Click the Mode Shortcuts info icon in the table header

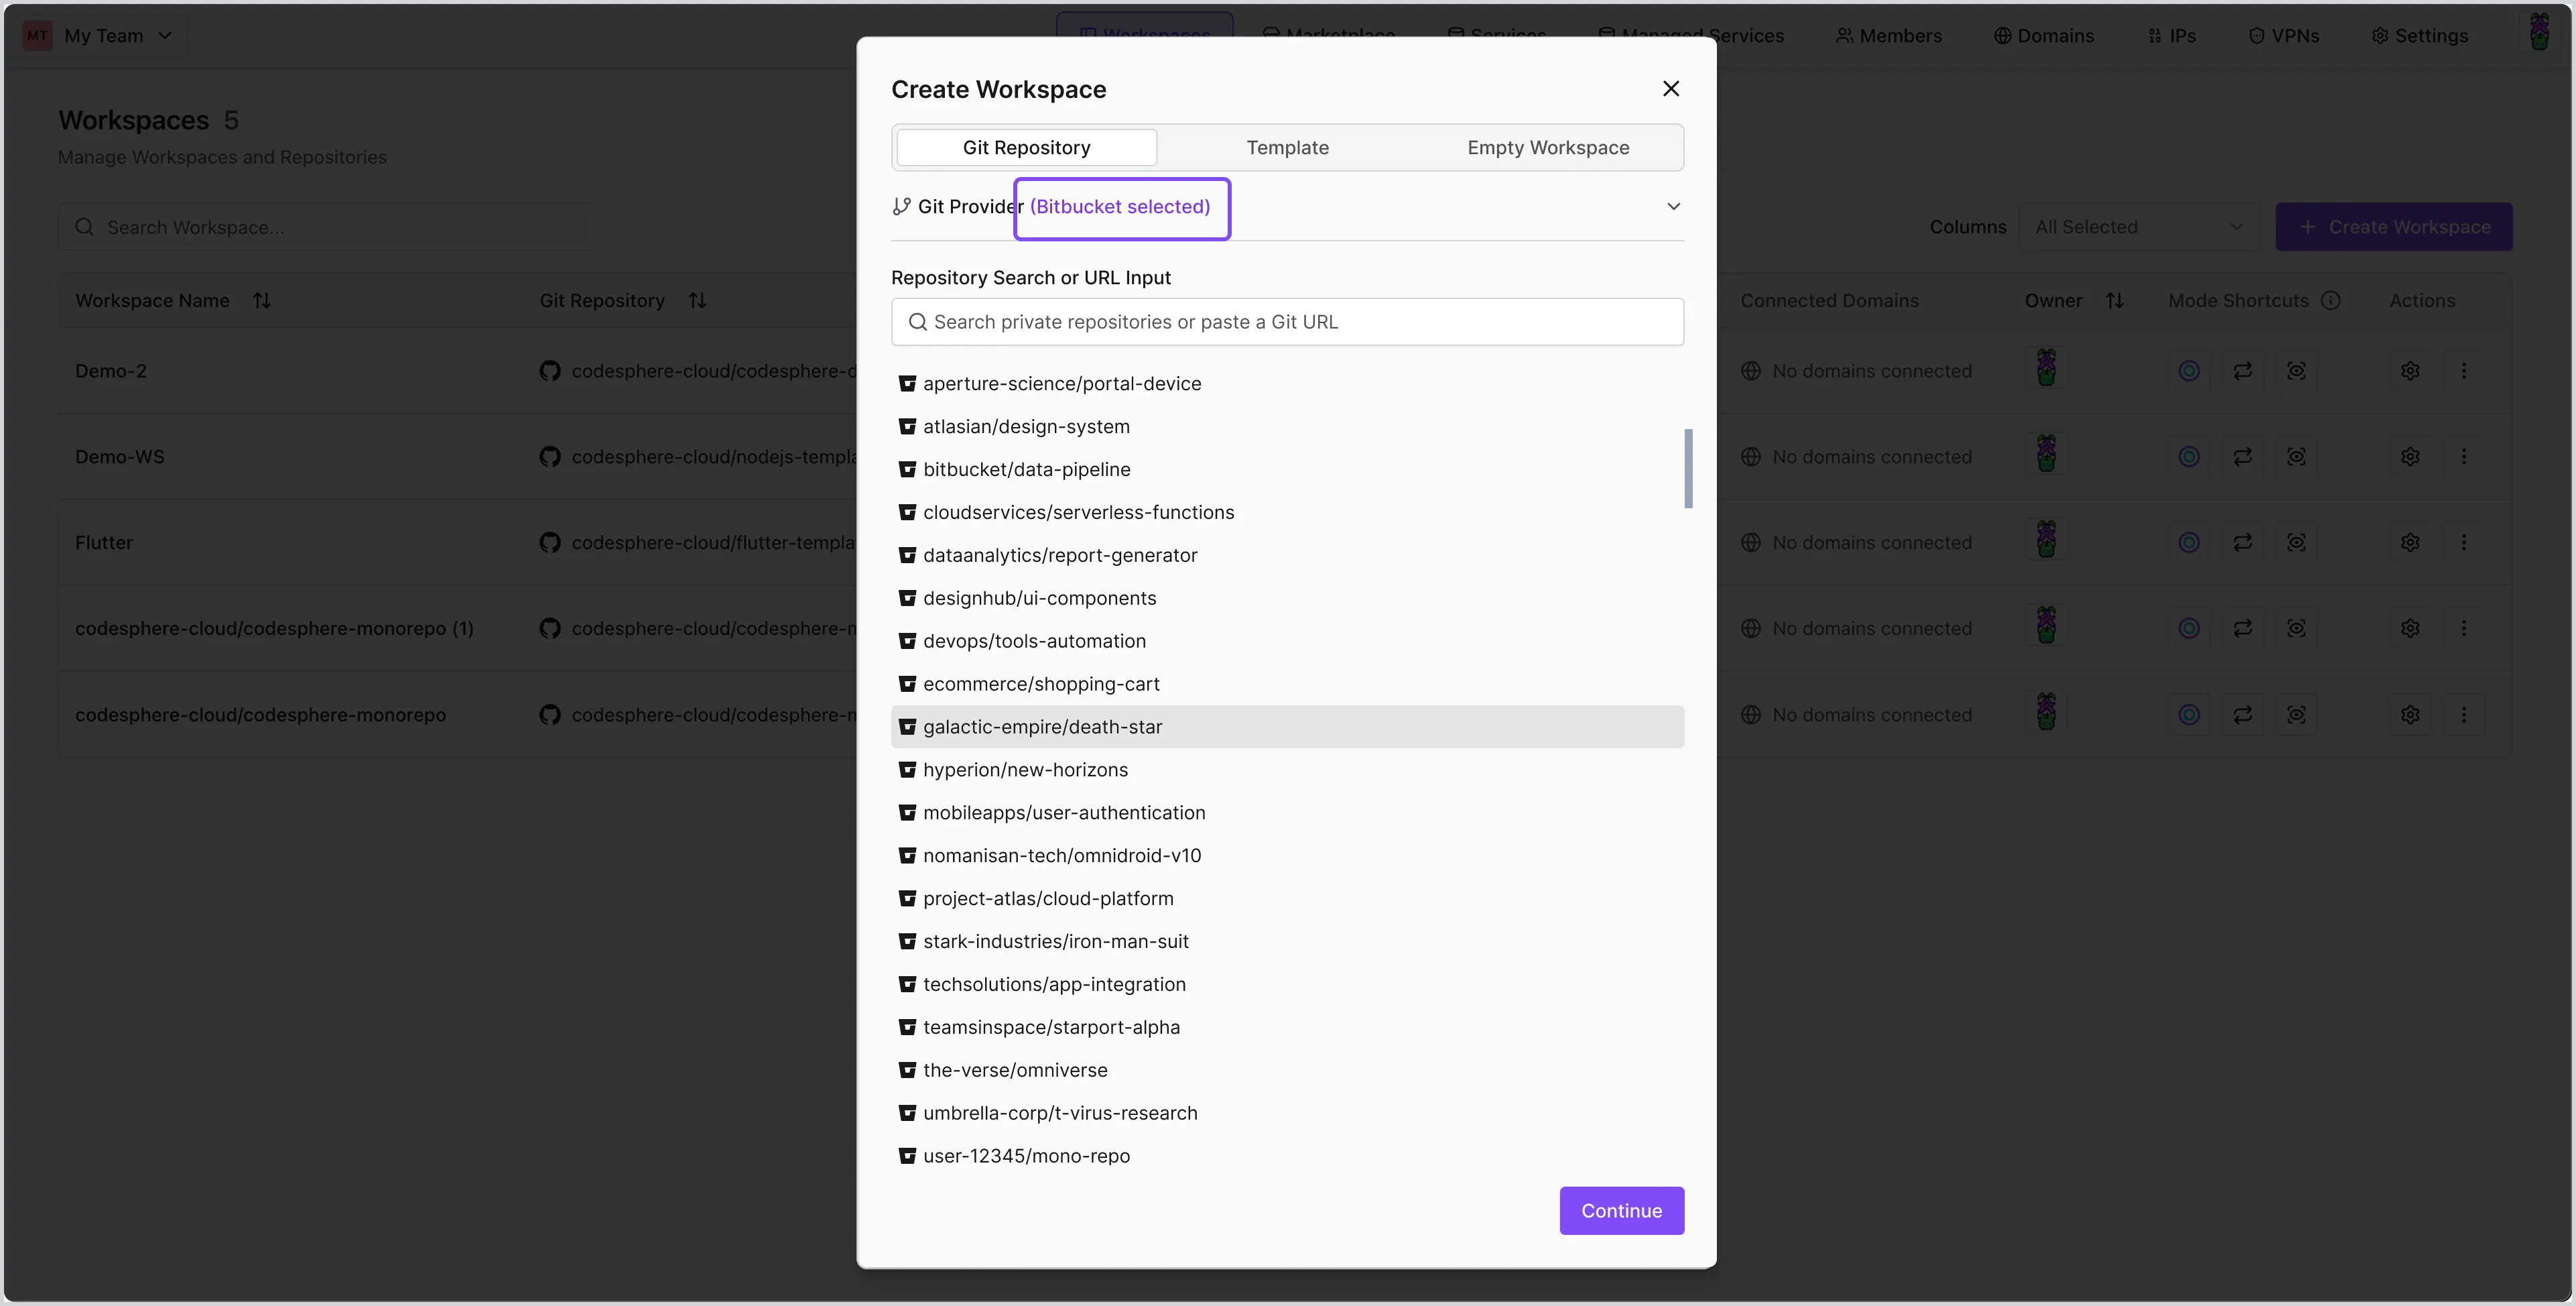[2332, 299]
